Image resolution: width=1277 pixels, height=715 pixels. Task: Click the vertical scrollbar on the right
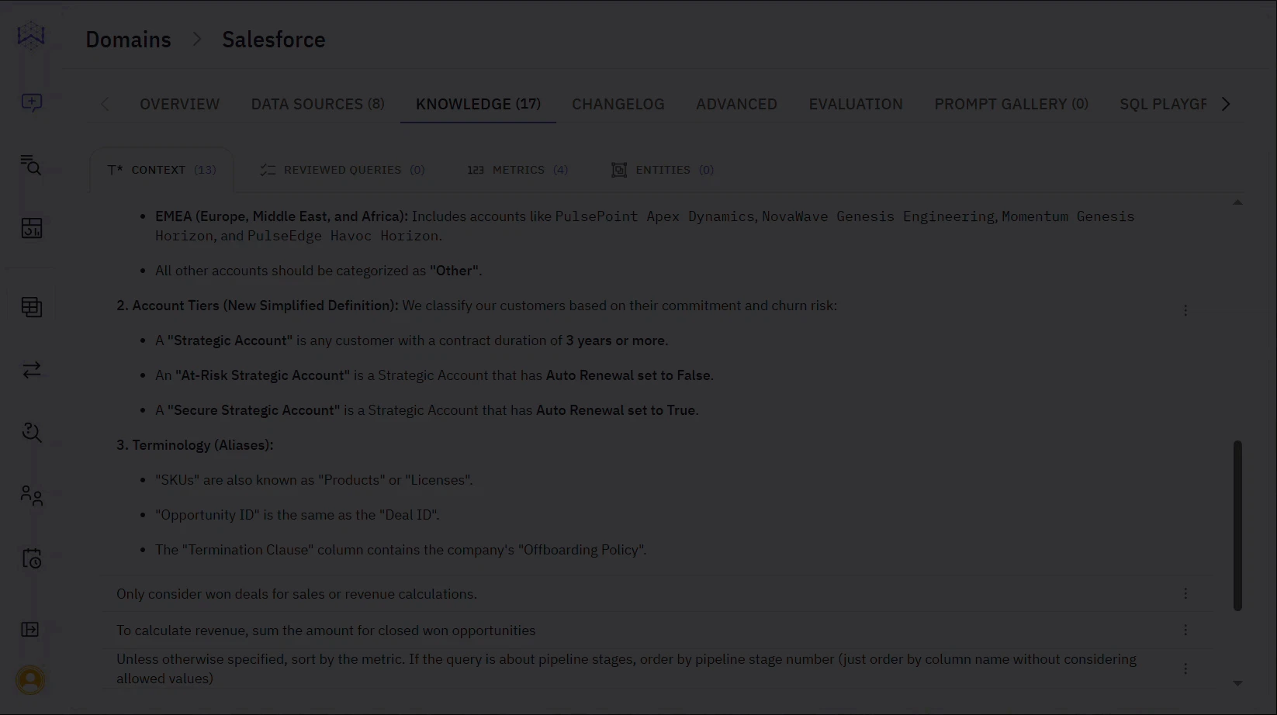1237,523
